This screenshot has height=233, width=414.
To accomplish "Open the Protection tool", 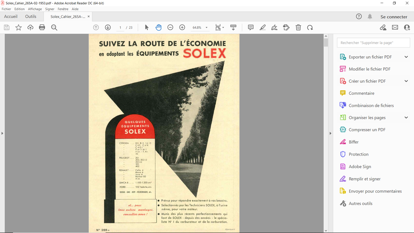I will (358, 154).
